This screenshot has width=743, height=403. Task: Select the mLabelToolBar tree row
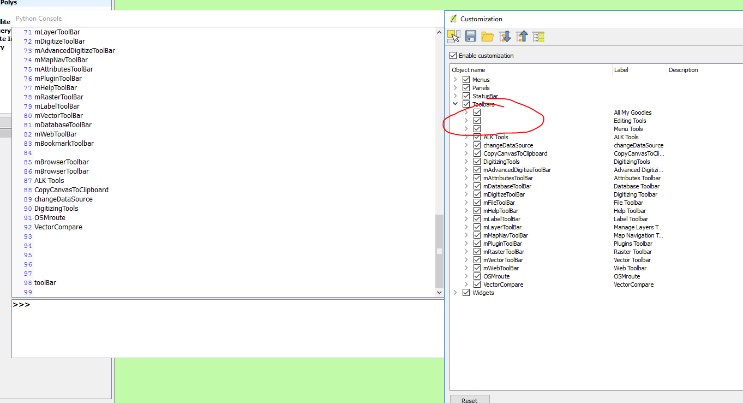tap(597, 219)
